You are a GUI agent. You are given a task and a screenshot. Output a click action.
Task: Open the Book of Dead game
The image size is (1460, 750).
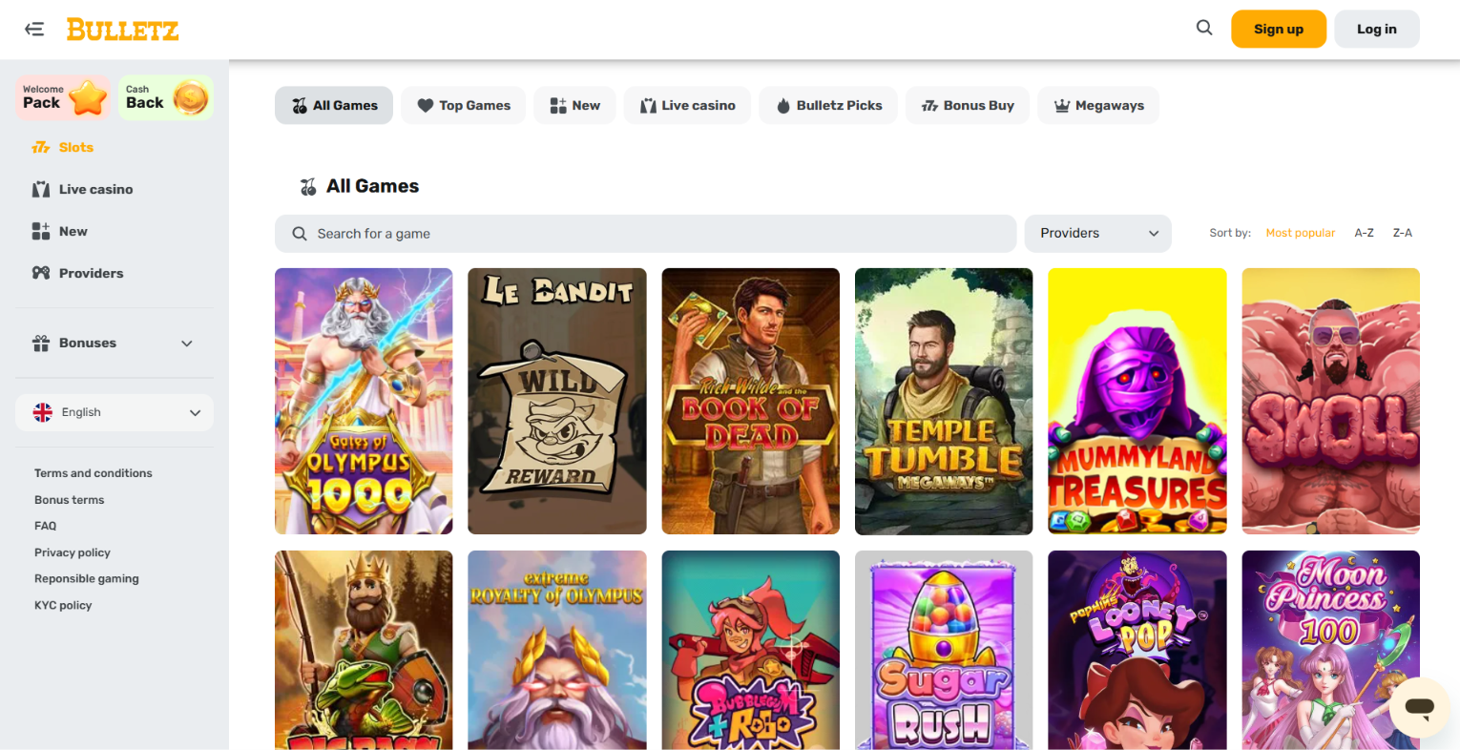751,401
